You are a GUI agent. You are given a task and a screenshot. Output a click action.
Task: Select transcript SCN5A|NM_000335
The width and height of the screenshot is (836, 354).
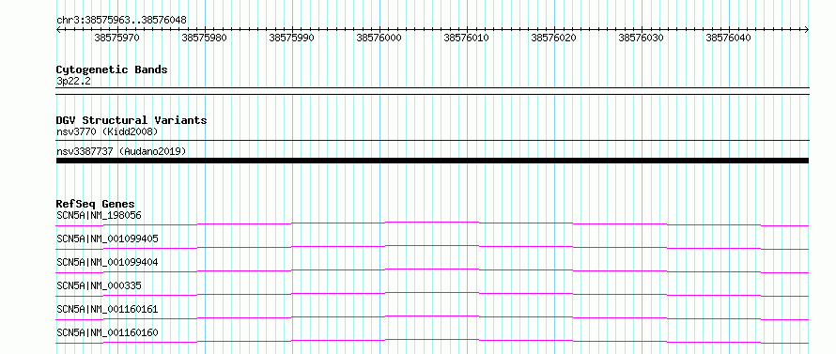99,285
